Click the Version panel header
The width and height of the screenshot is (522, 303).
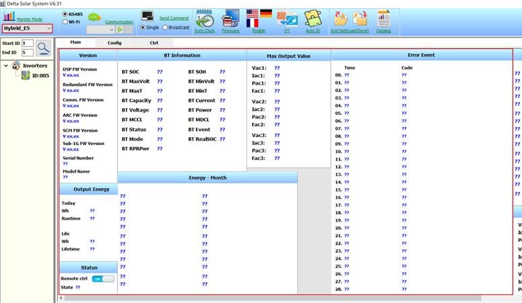(x=88, y=55)
